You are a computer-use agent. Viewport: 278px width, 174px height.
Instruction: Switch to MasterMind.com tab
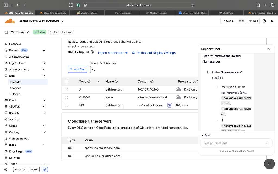[x=87, y=13]
